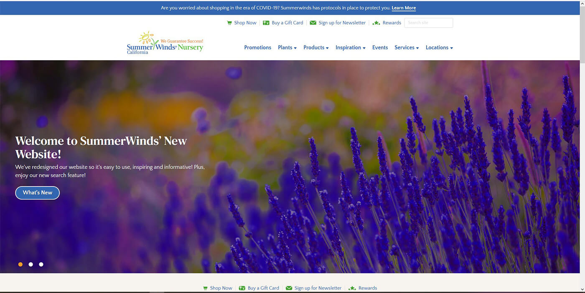Click Rewards text in the lower link row
This screenshot has height=293, width=585.
pos(368,288)
